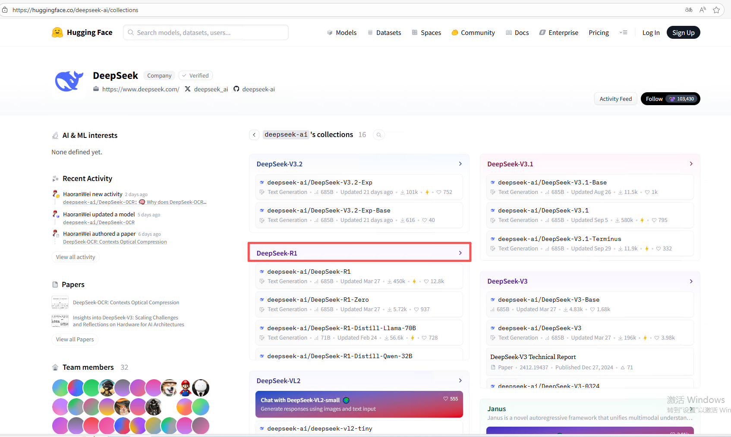Open the Models nav item
This screenshot has height=437, width=731.
[x=342, y=33]
